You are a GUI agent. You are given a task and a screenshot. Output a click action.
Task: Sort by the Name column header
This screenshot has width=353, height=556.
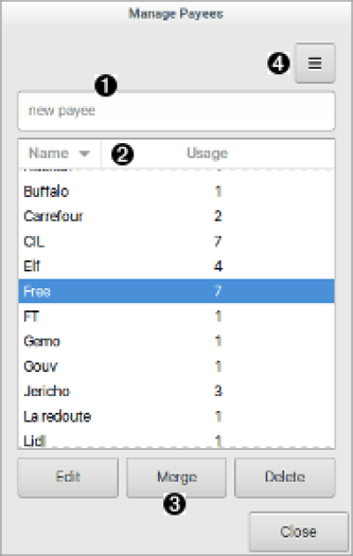tap(60, 153)
